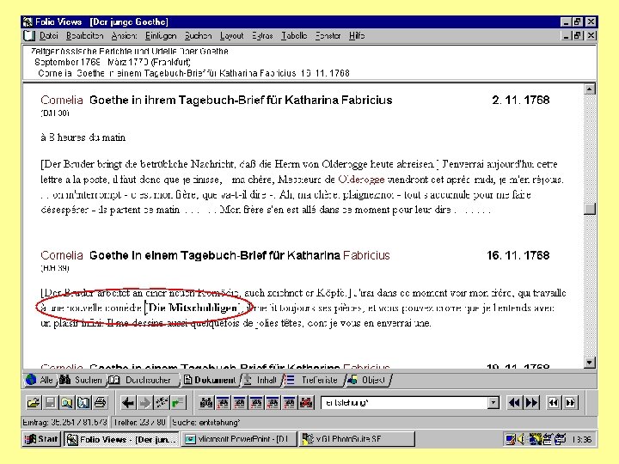Click the 'à 8 heures du matin' line

[x=83, y=137]
